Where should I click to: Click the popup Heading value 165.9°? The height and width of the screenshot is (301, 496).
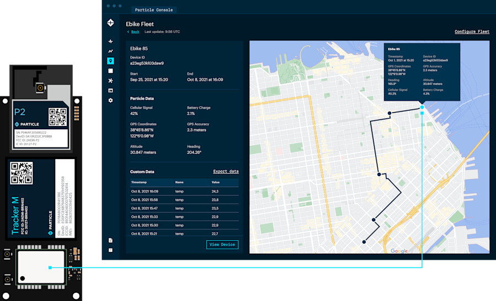click(392, 84)
